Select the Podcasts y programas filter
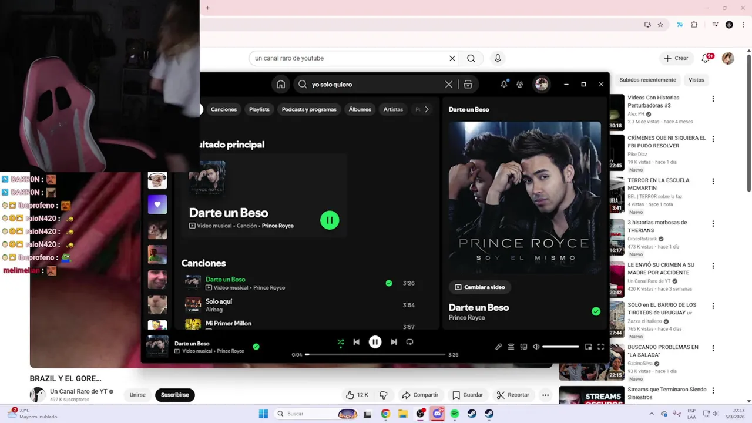The height and width of the screenshot is (423, 752). coord(309,109)
